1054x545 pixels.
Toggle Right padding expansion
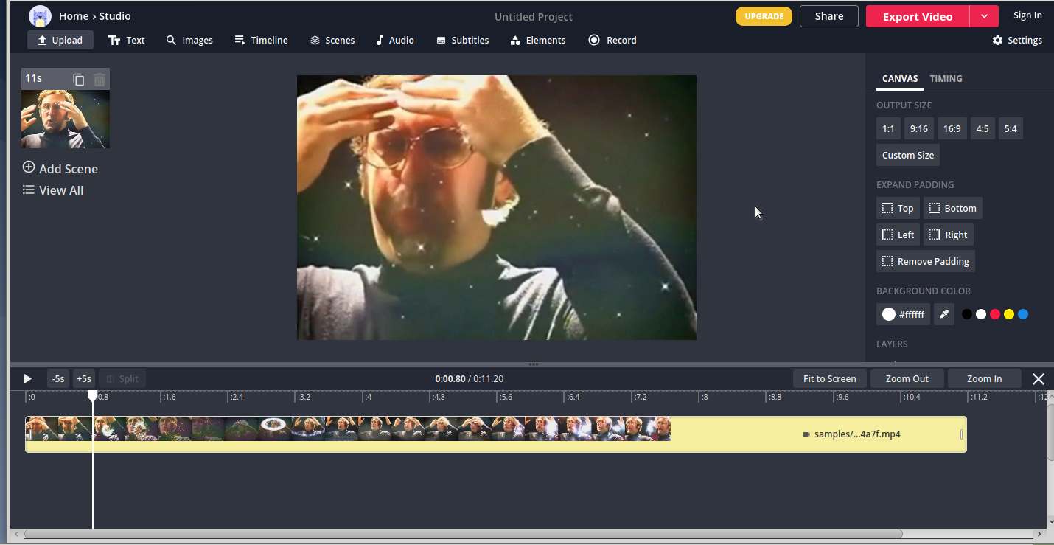tap(948, 235)
